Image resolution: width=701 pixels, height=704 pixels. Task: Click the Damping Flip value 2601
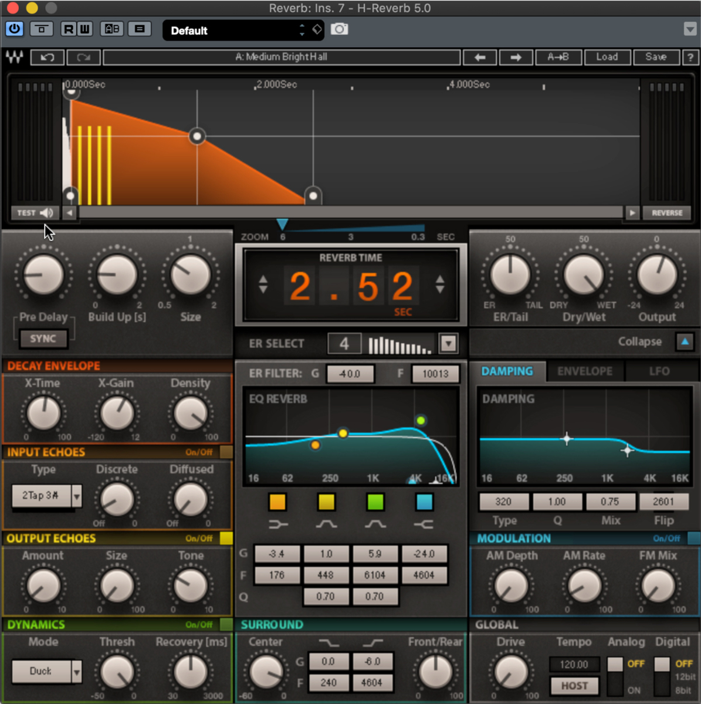663,502
